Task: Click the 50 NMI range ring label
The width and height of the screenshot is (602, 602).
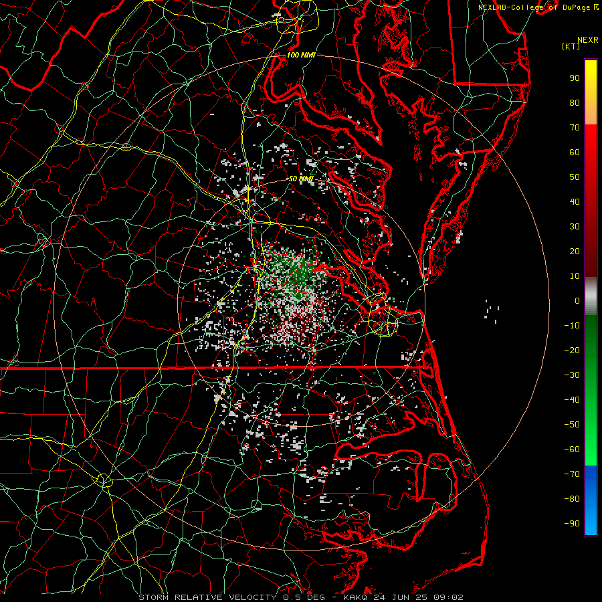Action: pyautogui.click(x=301, y=179)
